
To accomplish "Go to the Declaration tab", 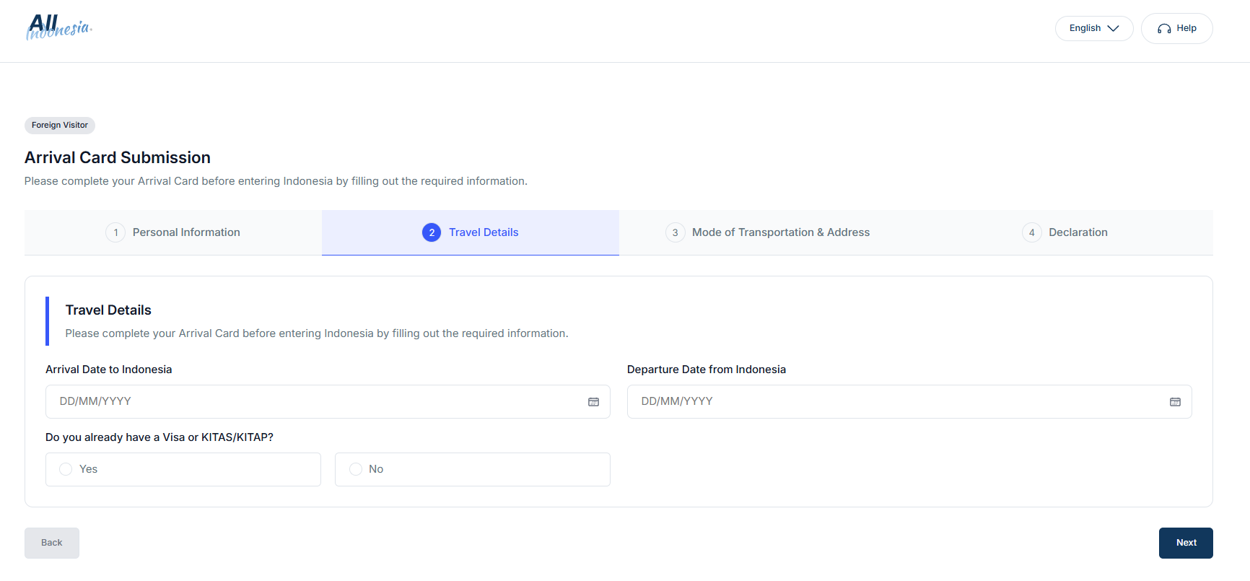I will [1065, 232].
